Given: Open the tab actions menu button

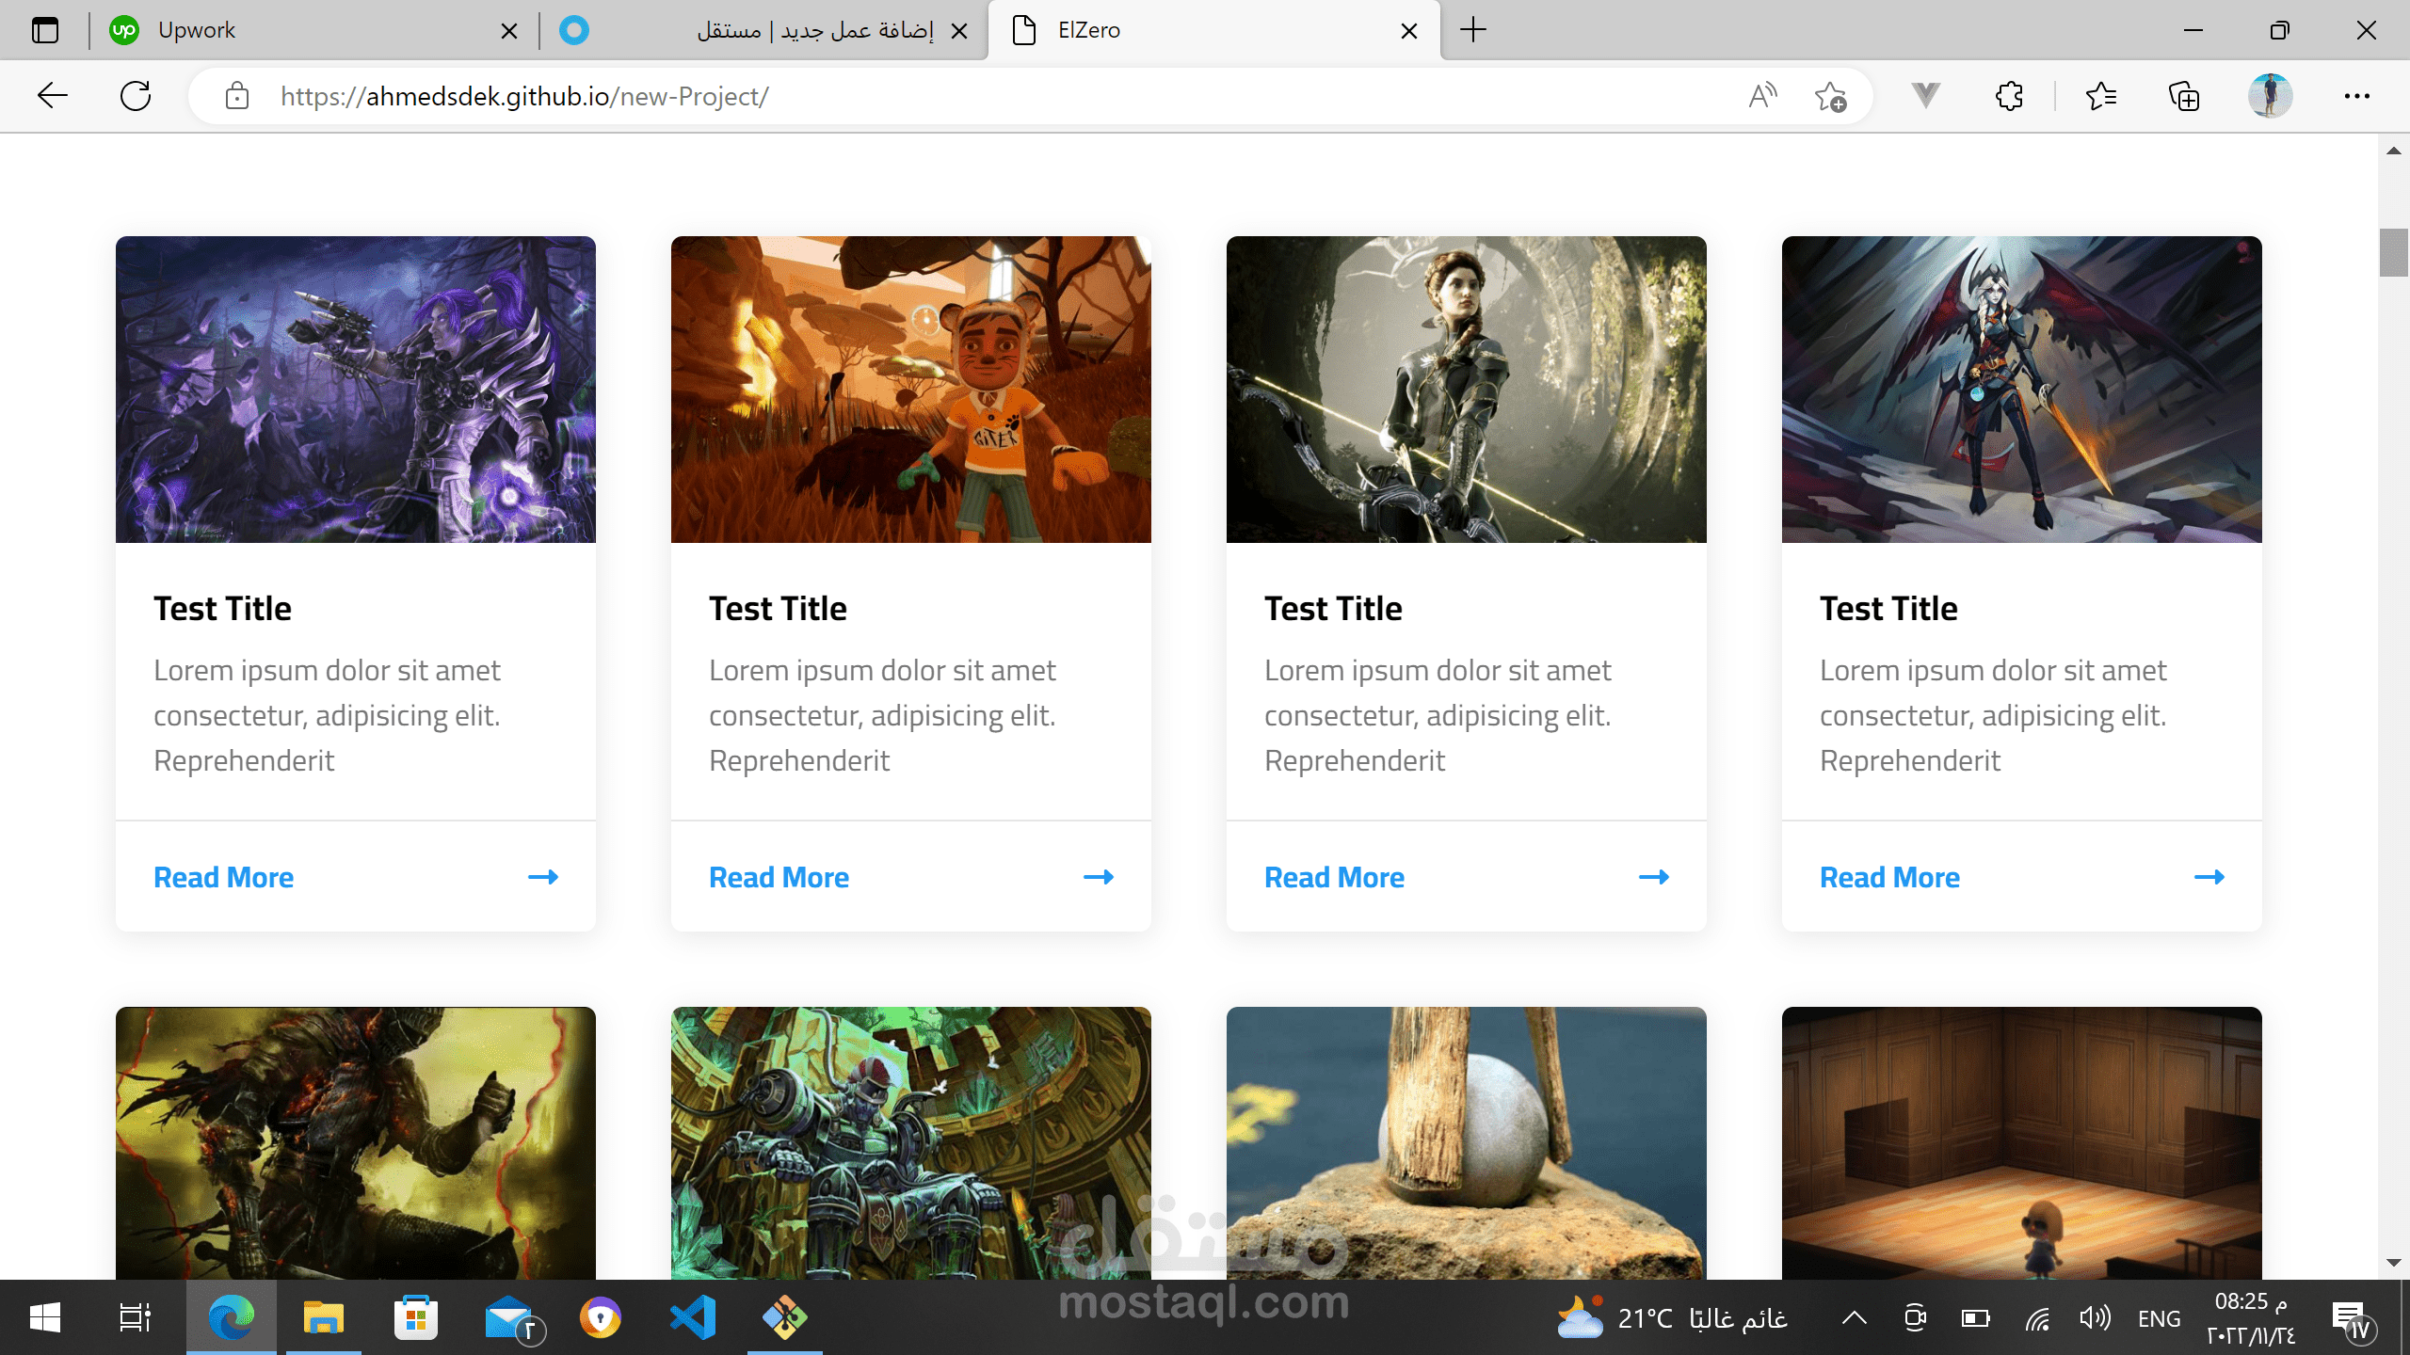Looking at the screenshot, I should tap(44, 30).
